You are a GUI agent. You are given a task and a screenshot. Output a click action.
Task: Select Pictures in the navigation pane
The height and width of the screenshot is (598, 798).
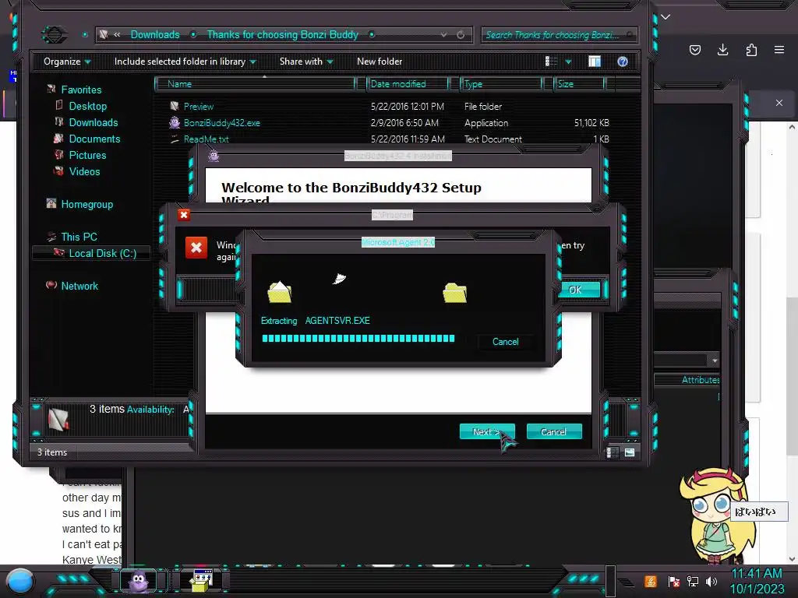(87, 155)
